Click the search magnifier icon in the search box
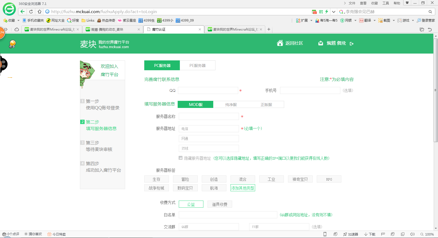The height and width of the screenshot is (238, 438). pyautogui.click(x=430, y=12)
